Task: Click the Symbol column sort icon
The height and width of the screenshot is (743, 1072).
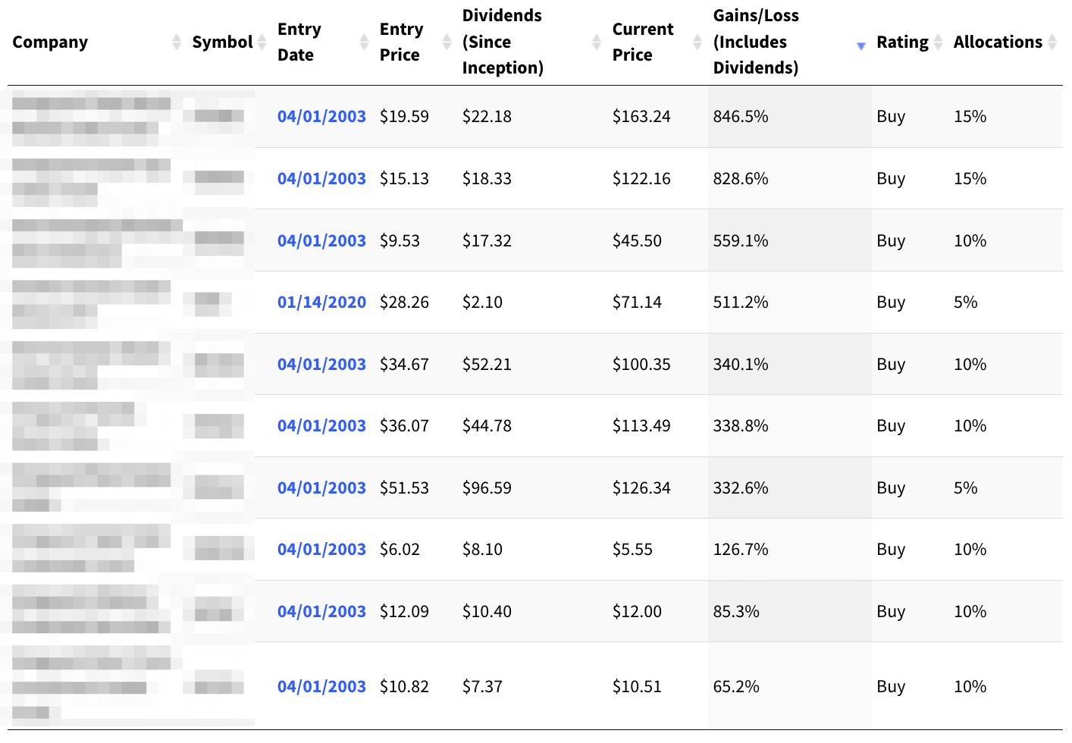Action: pyautogui.click(x=262, y=42)
